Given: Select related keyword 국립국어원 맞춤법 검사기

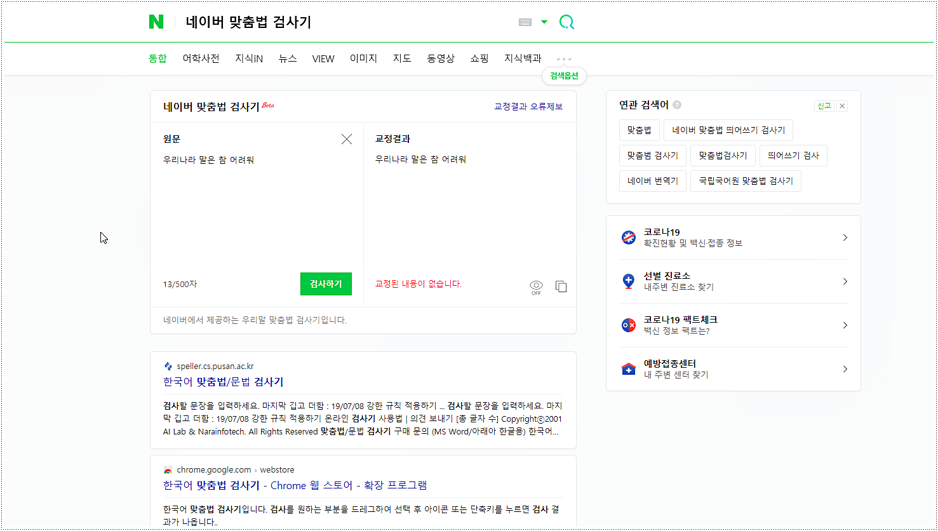Looking at the screenshot, I should (746, 181).
